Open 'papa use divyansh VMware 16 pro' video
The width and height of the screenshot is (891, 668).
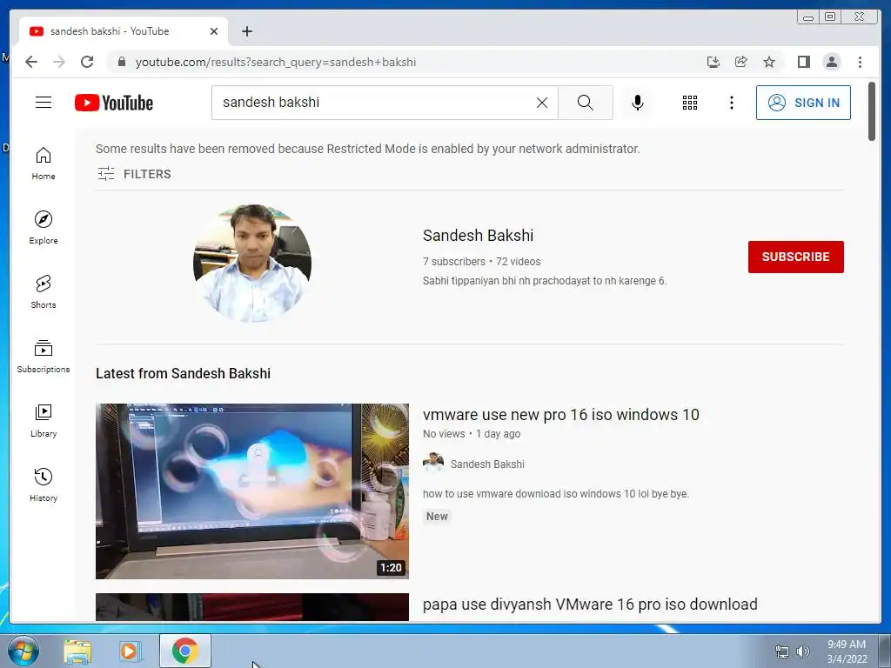590,604
